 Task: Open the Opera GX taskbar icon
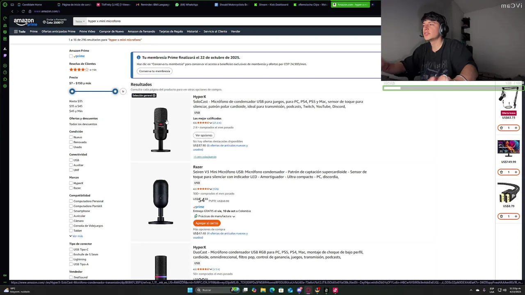pos(308,290)
